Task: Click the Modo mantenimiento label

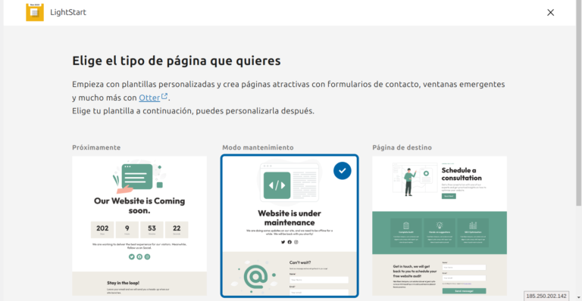Action: 258,147
